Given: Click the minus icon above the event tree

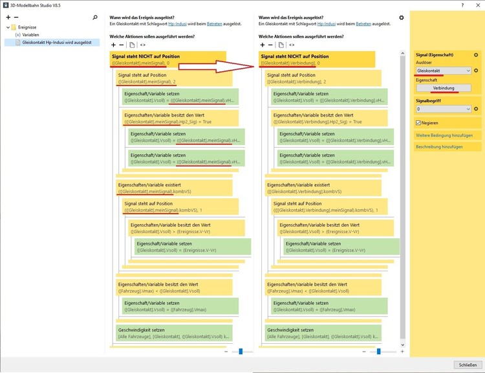Looking at the screenshot, I should coord(16,17).
